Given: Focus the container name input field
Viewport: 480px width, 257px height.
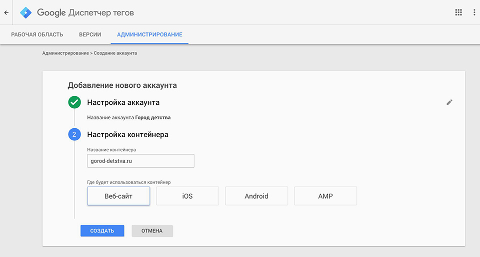Looking at the screenshot, I should (x=140, y=161).
